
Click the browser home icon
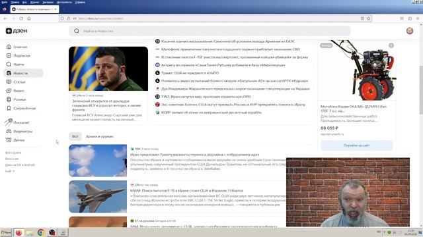(29, 18)
